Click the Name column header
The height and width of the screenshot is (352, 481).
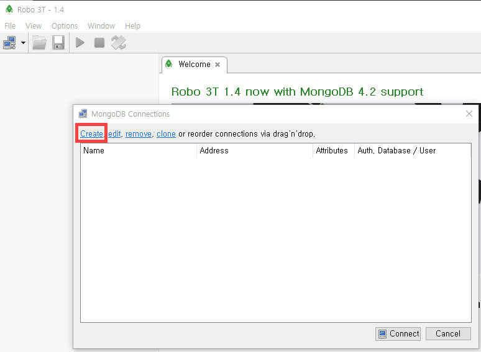[x=139, y=150]
